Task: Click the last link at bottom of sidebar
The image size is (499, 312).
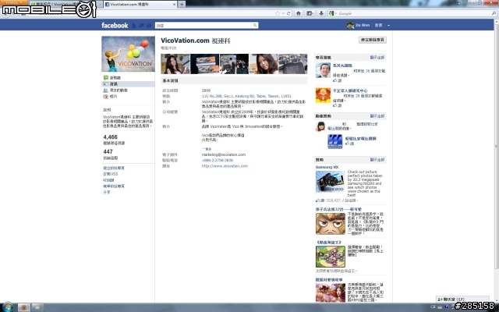Action: pyautogui.click(x=107, y=193)
